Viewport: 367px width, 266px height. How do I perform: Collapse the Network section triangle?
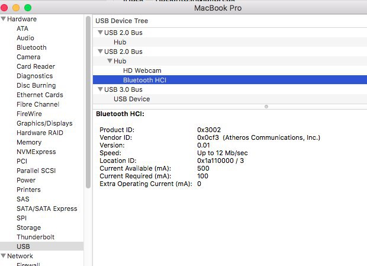pyautogui.click(x=4, y=256)
